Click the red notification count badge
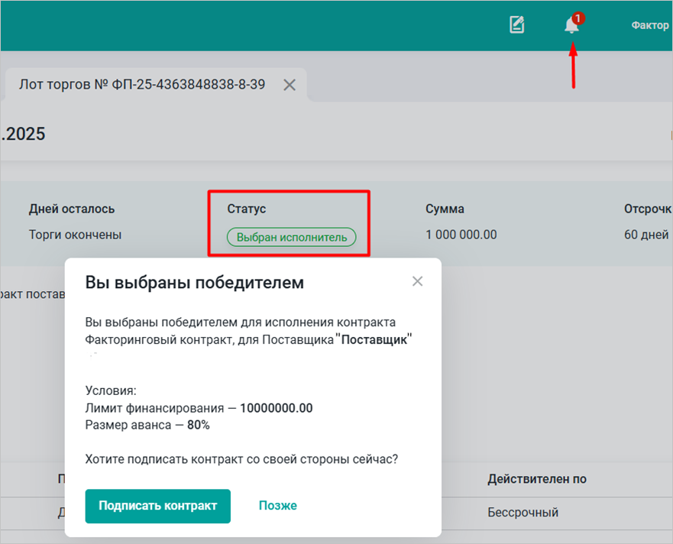The height and width of the screenshot is (544, 673). 578,18
